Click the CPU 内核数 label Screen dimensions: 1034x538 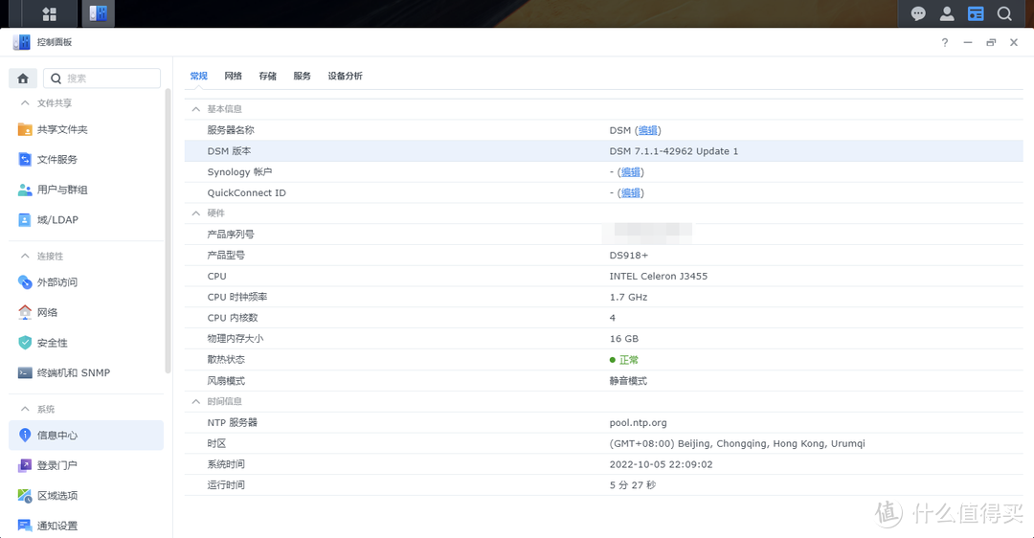coord(232,318)
